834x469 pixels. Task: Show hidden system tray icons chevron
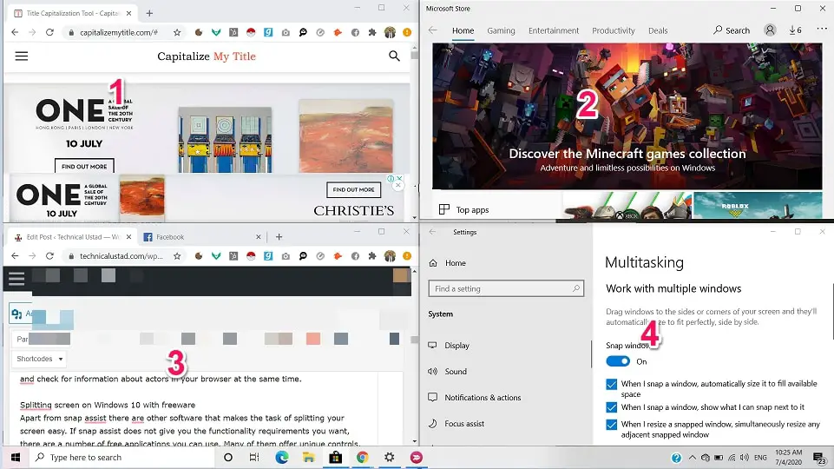pyautogui.click(x=692, y=458)
